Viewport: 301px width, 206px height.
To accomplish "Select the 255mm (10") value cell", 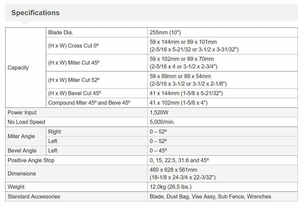I will [x=223, y=32].
